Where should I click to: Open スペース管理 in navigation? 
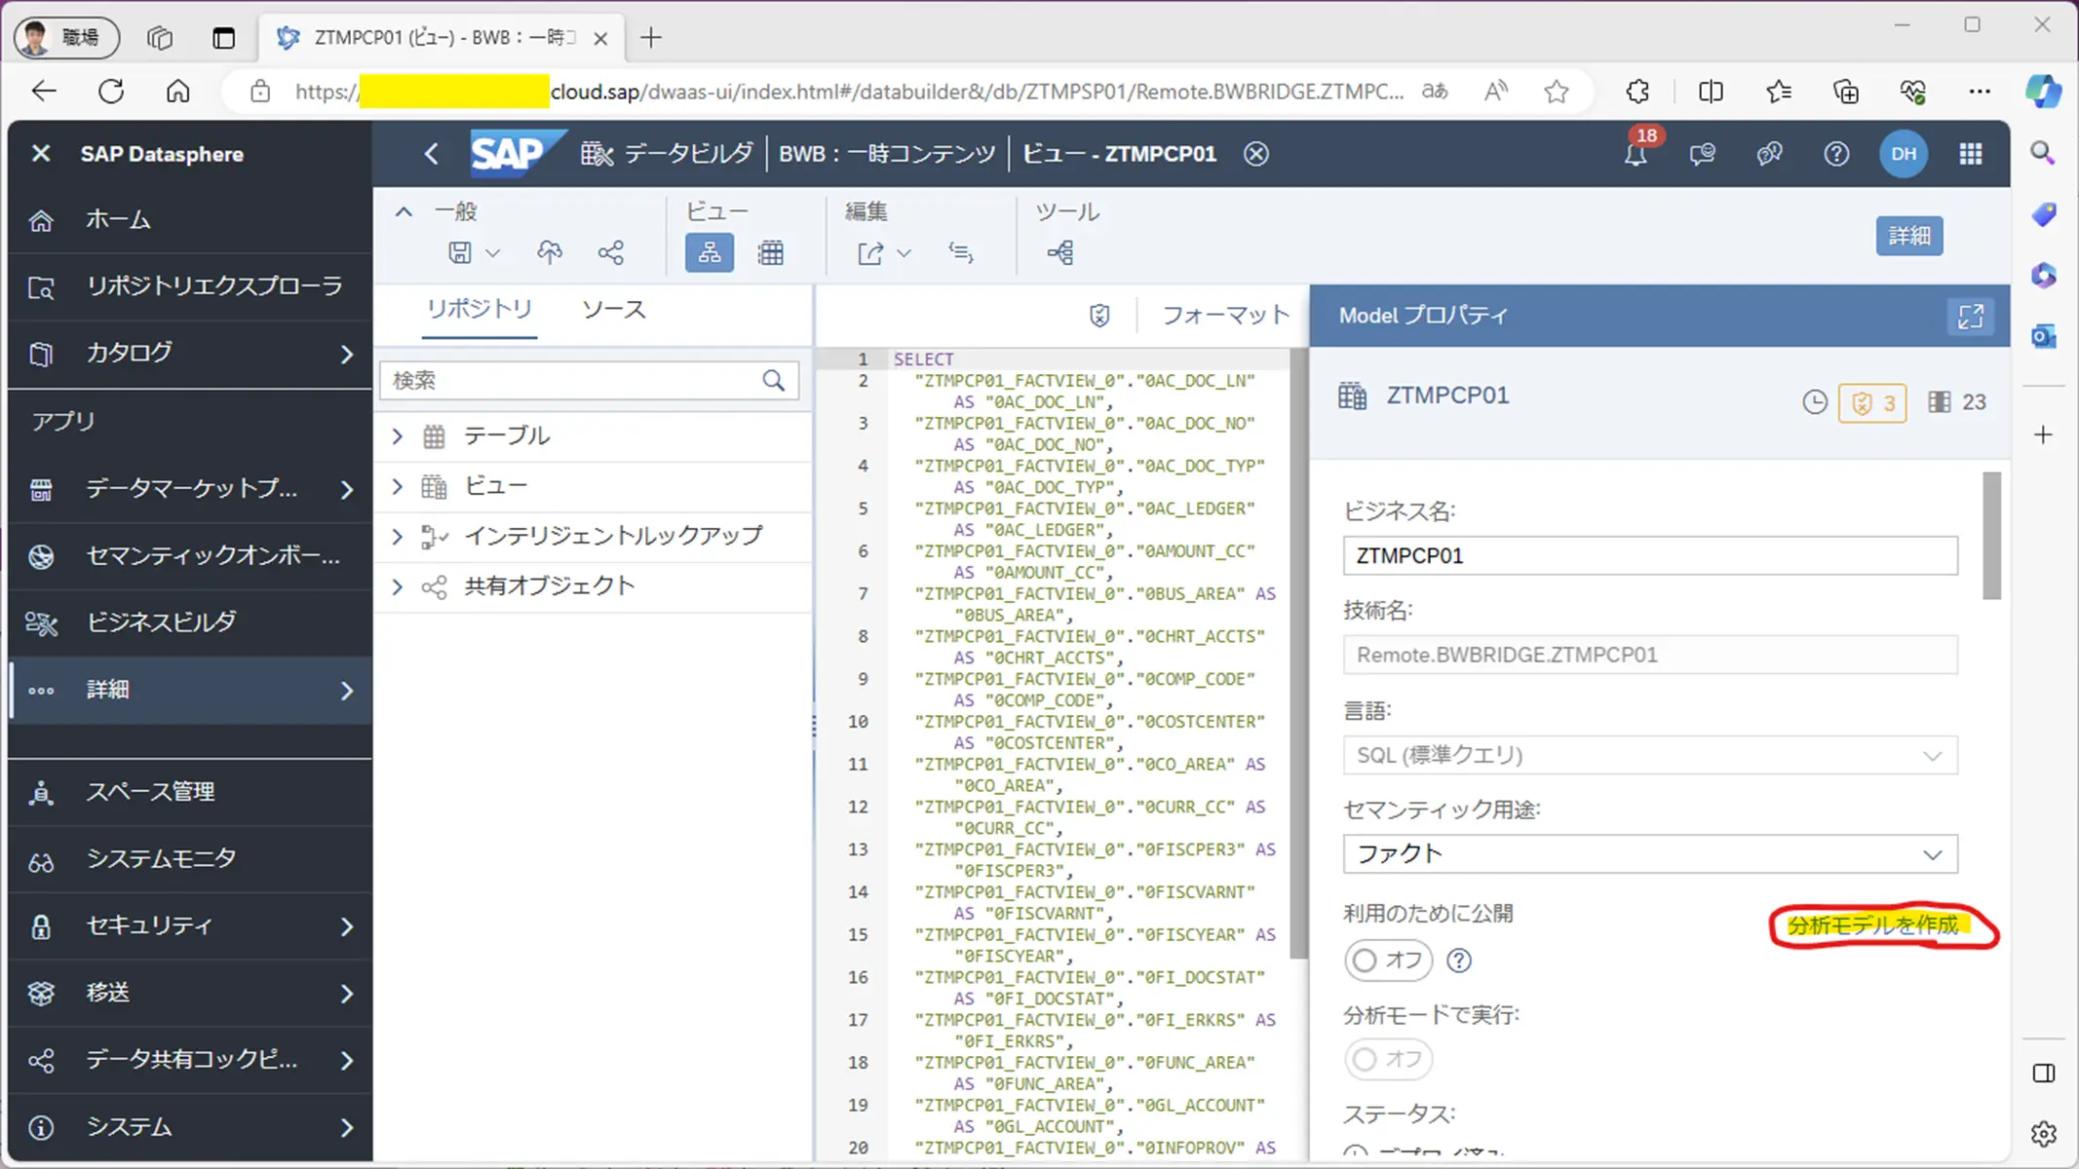[190, 792]
